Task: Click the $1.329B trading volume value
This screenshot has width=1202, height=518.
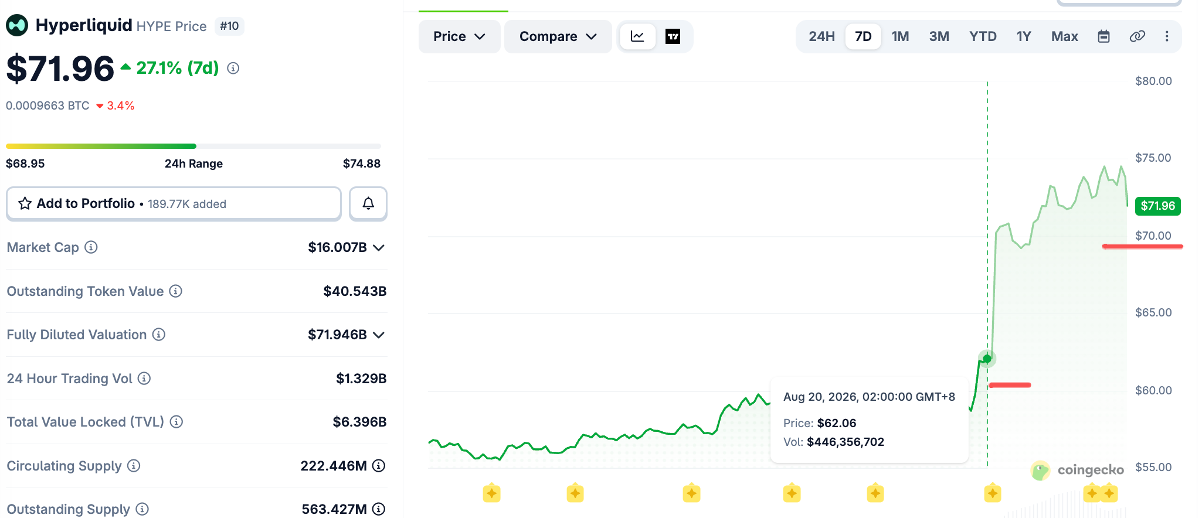Action: tap(361, 379)
